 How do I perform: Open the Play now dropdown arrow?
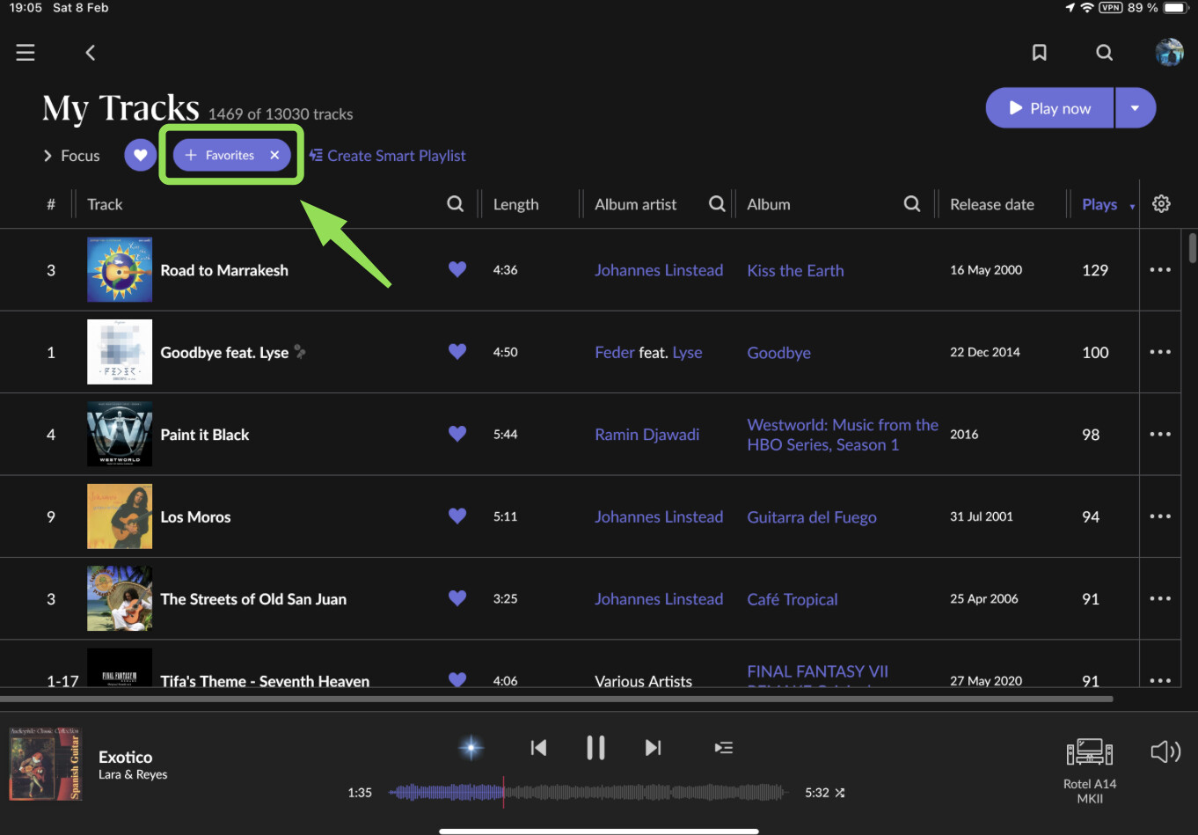coord(1135,108)
